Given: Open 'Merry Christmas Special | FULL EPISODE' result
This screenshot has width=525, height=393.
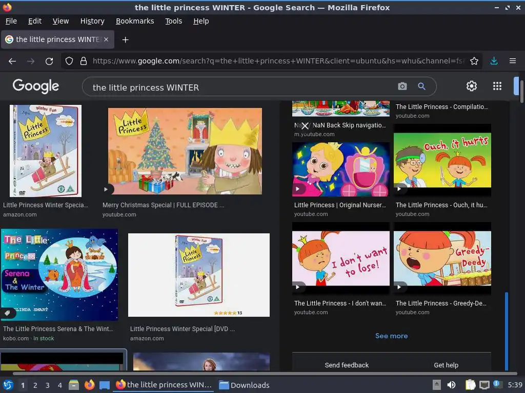Looking at the screenshot, I should tap(164, 205).
